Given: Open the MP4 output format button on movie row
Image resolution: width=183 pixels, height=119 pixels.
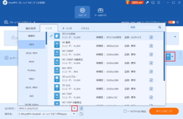Looking at the screenshot, I should (170, 57).
